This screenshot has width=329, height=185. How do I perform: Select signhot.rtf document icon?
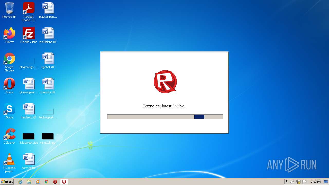[48, 61]
